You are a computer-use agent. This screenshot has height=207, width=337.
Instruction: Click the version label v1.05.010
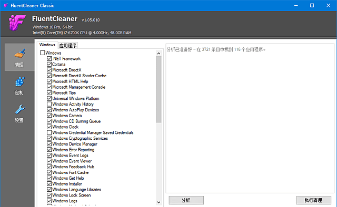tap(91, 20)
